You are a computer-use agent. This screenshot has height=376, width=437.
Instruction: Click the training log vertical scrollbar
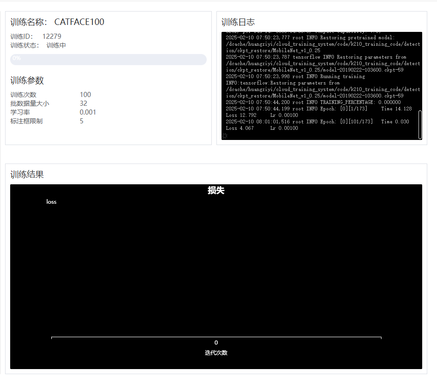pyautogui.click(x=420, y=124)
